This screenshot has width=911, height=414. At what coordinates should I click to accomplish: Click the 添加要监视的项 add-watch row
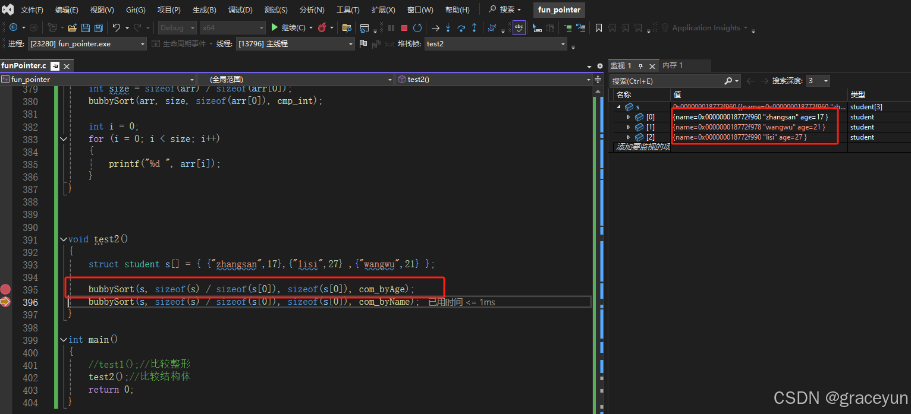642,147
